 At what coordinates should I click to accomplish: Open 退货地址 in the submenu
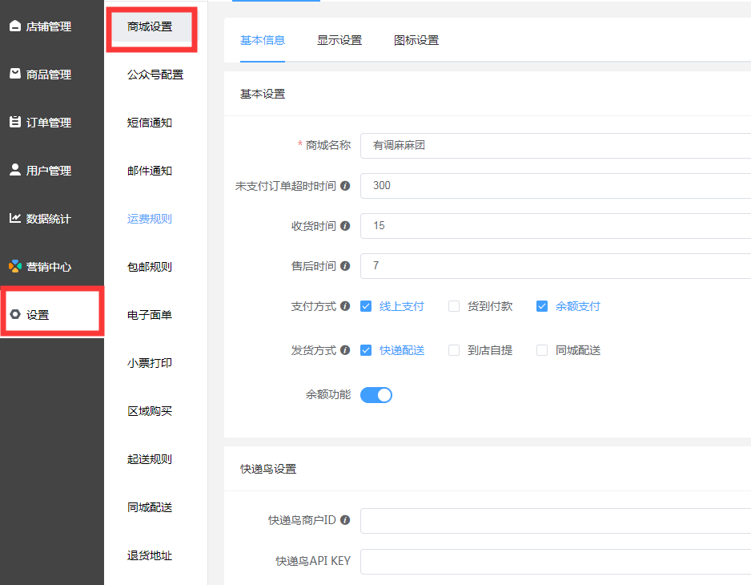(150, 556)
